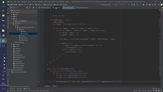This screenshot has width=163, height=92.
Task: Open the VCS menu
Action: [x=57, y=2]
